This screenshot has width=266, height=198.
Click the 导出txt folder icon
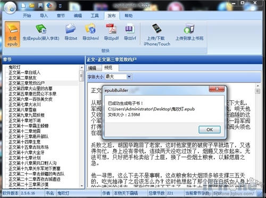point(71,28)
